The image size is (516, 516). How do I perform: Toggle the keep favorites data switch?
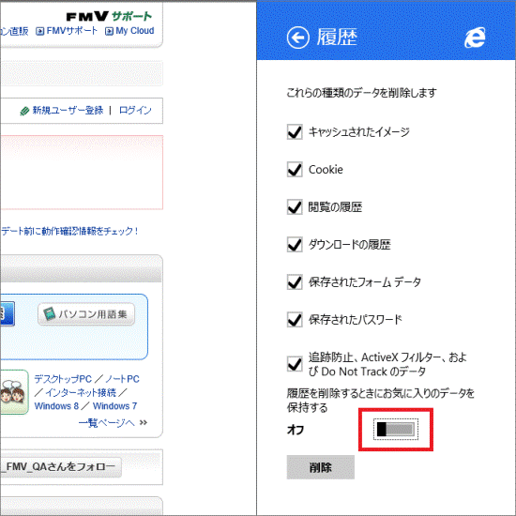[396, 430]
